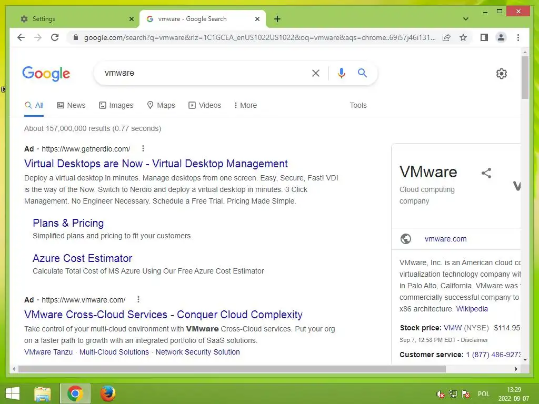Clear the search box with the X
Image resolution: width=539 pixels, height=404 pixels.
pyautogui.click(x=316, y=73)
